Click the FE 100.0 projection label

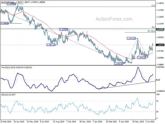point(152,31)
